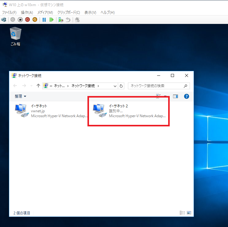Revert the VM with undo arrow icon
This screenshot has height=227, width=228.
[68, 20]
